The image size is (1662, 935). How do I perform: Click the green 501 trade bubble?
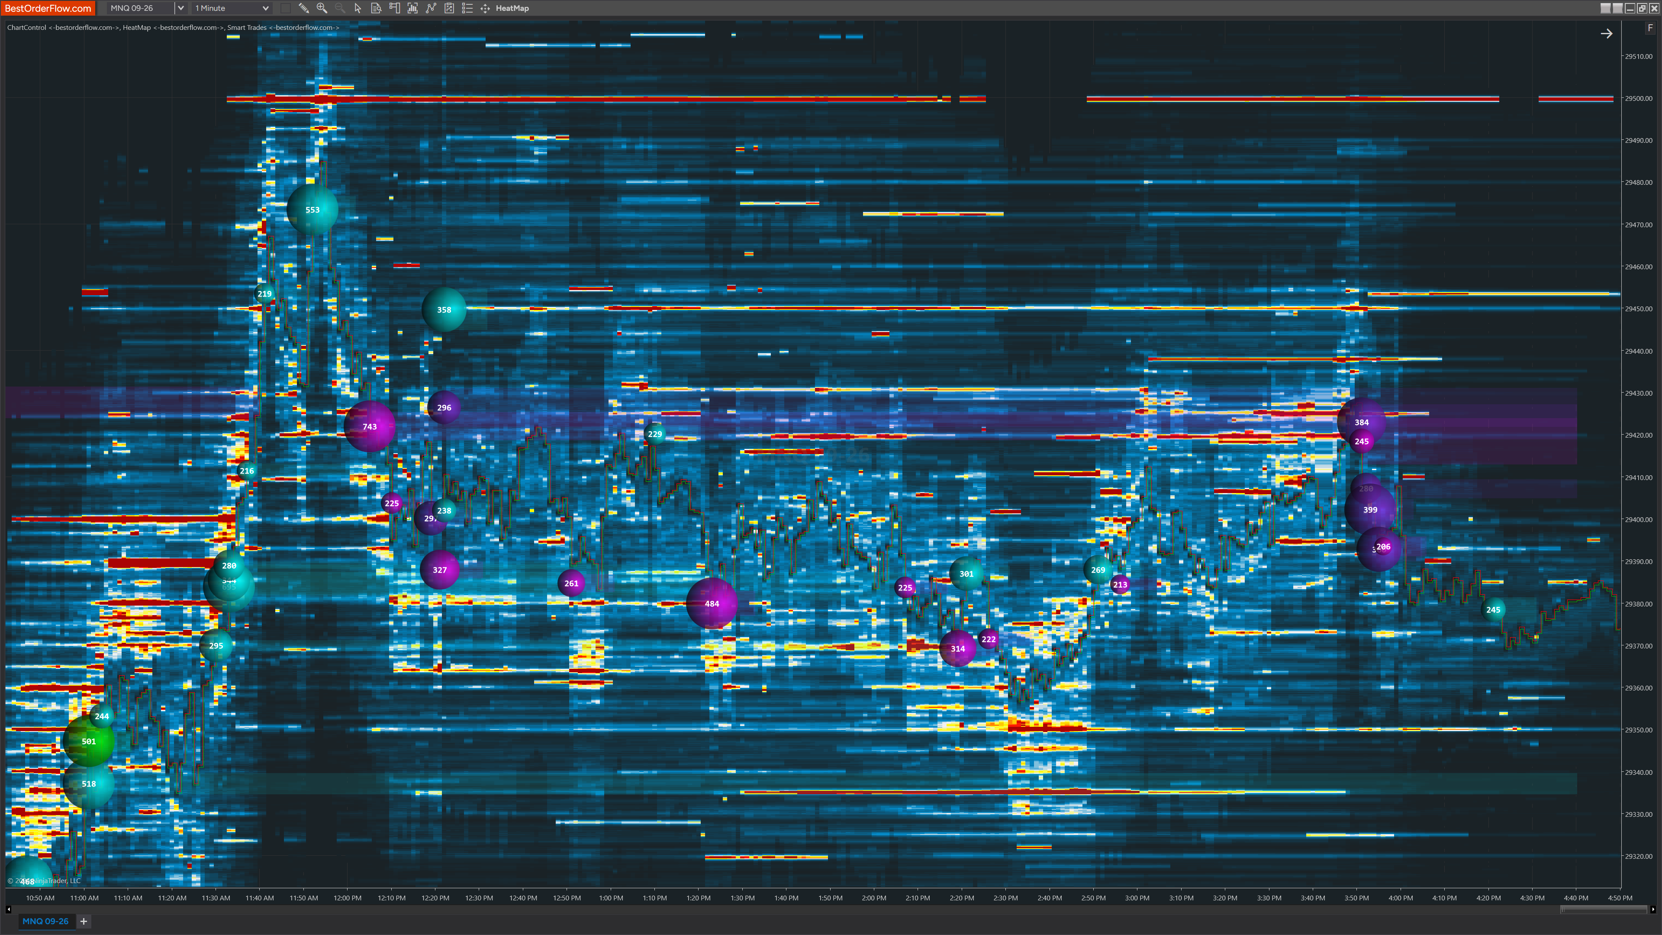89,742
